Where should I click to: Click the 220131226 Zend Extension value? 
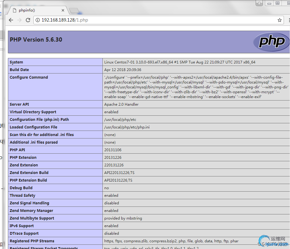click(114, 165)
